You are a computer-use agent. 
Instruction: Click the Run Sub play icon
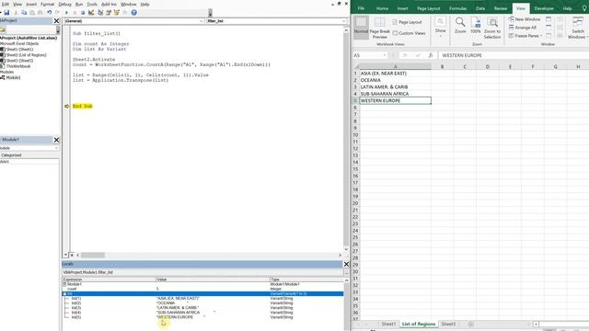(66, 13)
